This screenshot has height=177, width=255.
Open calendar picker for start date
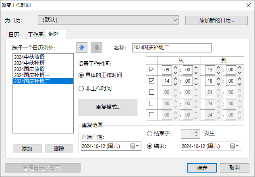135,146
